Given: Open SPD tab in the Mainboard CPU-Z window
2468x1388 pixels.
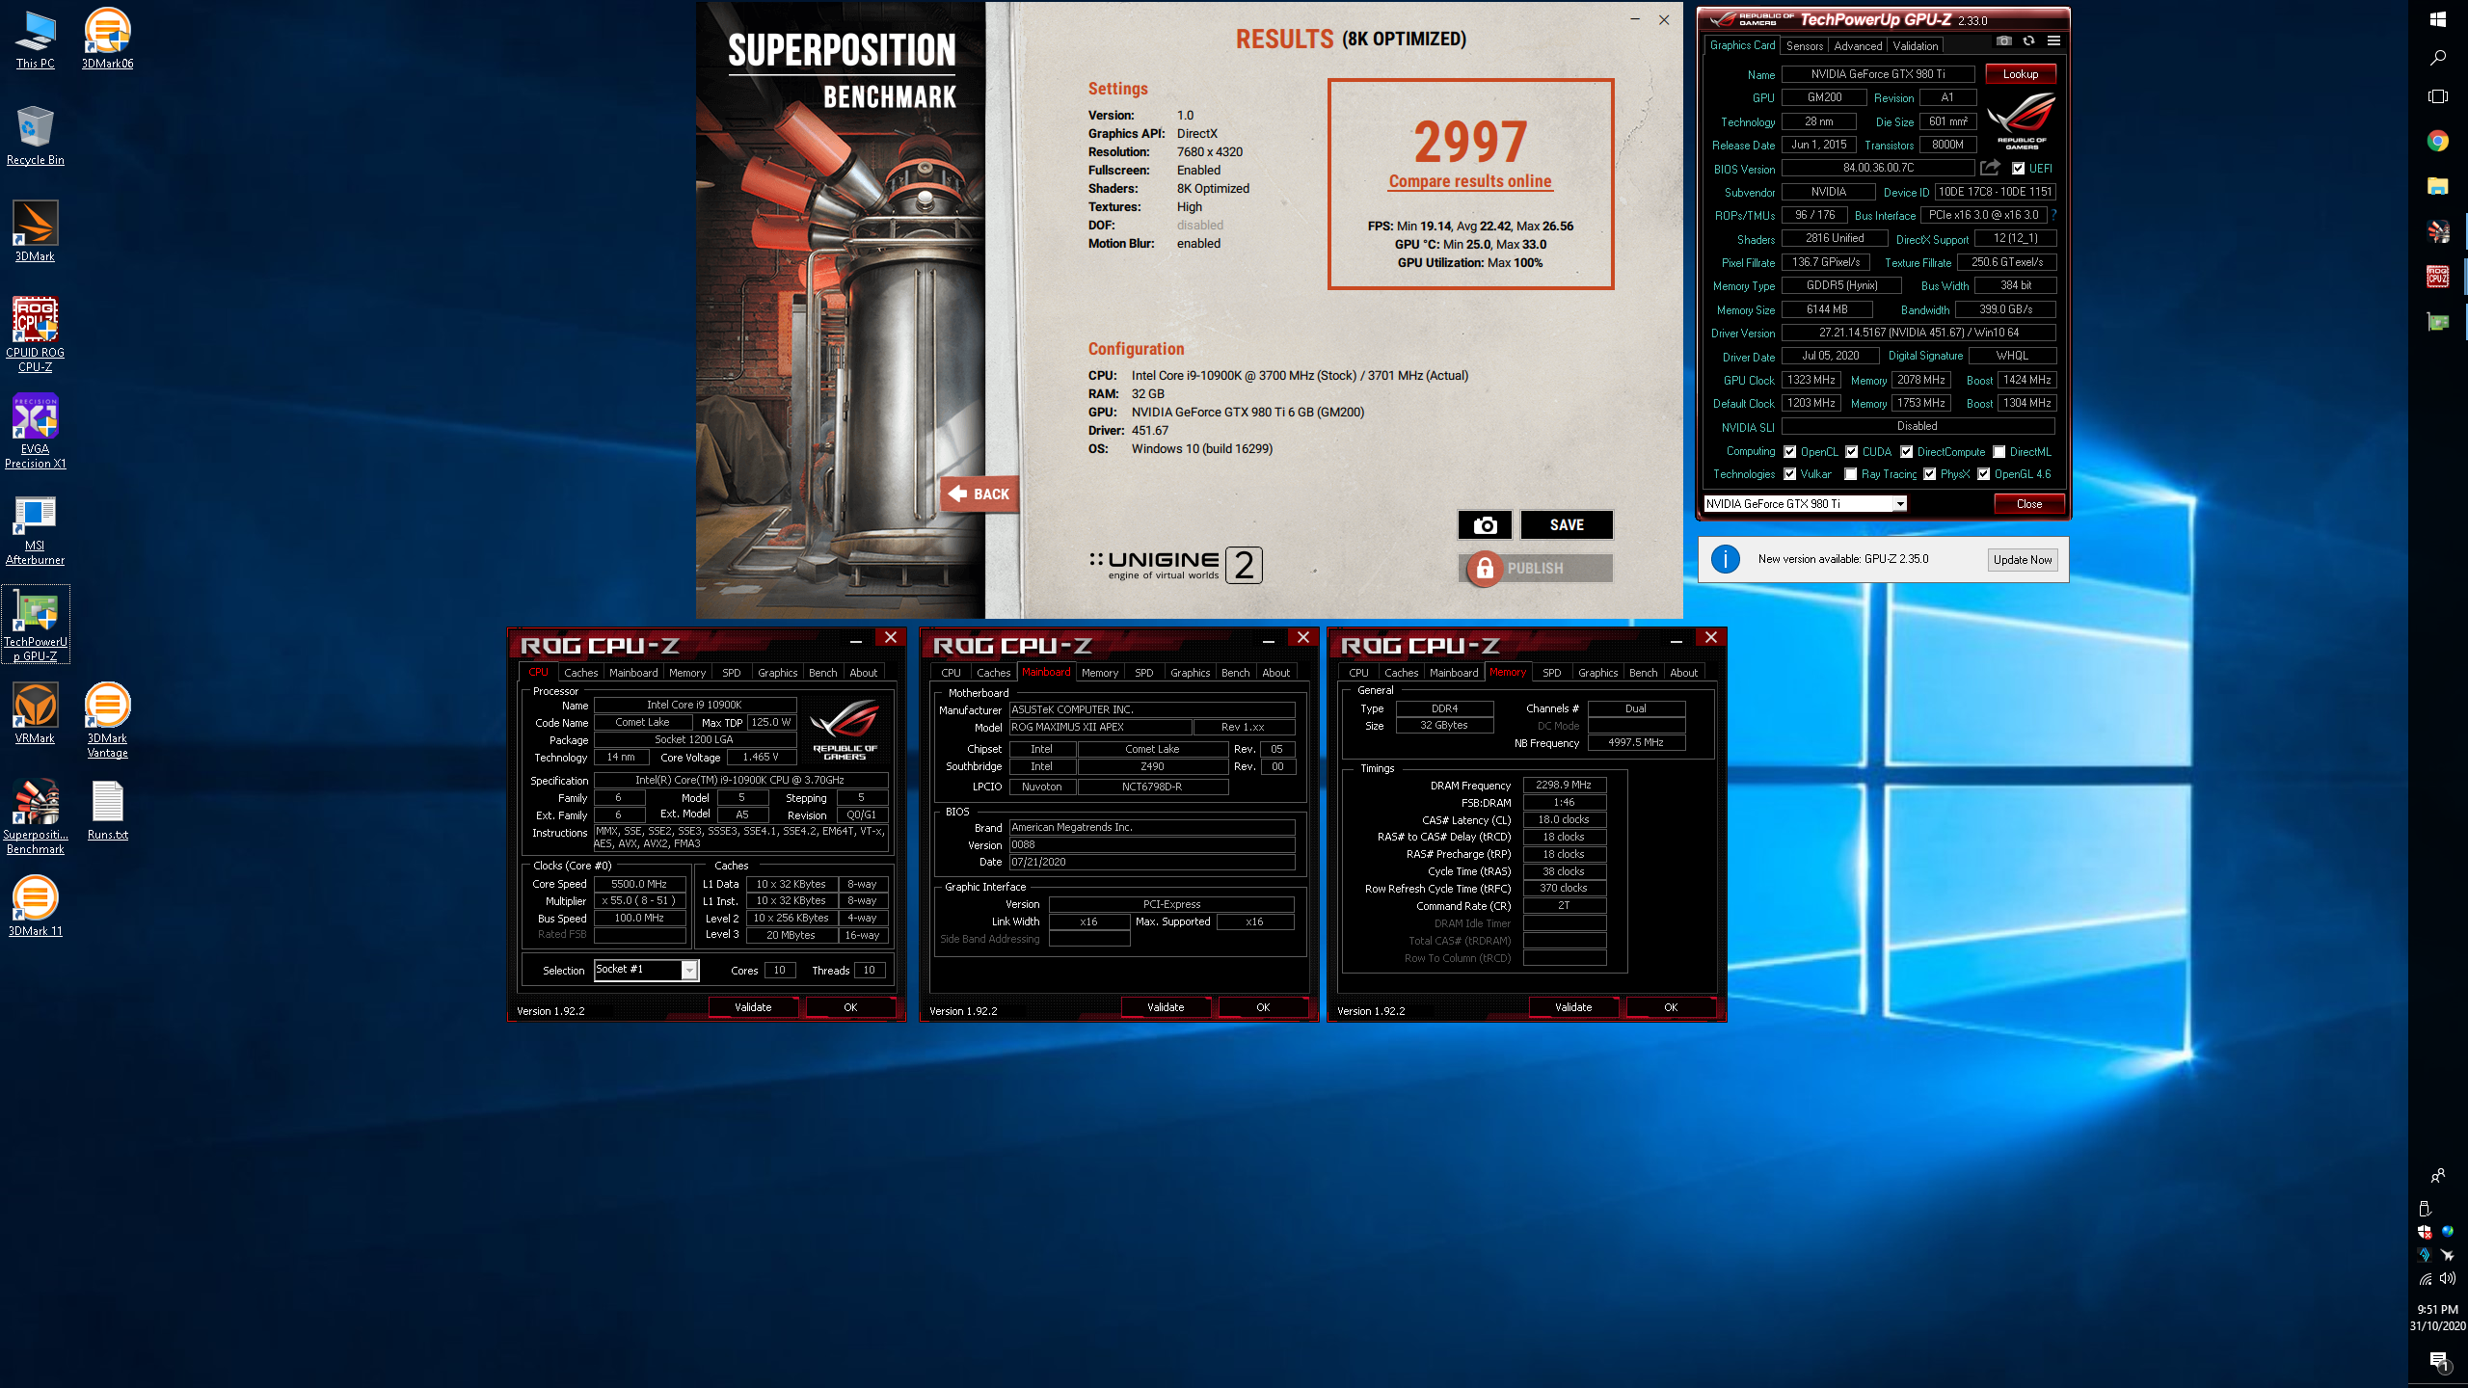Looking at the screenshot, I should (x=1143, y=673).
